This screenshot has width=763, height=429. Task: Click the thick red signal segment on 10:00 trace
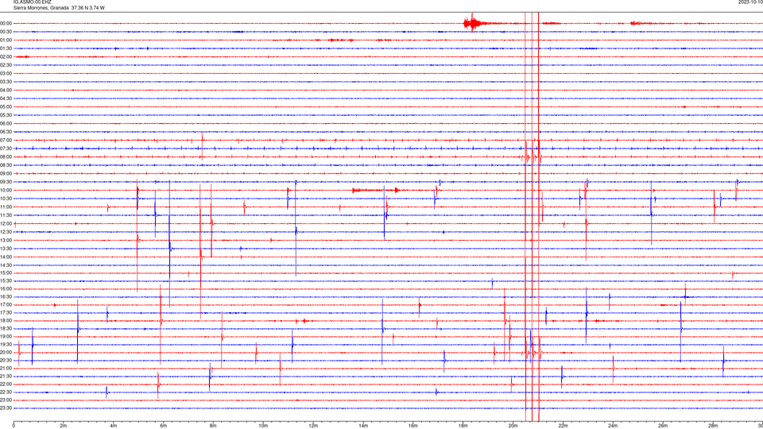coord(377,190)
